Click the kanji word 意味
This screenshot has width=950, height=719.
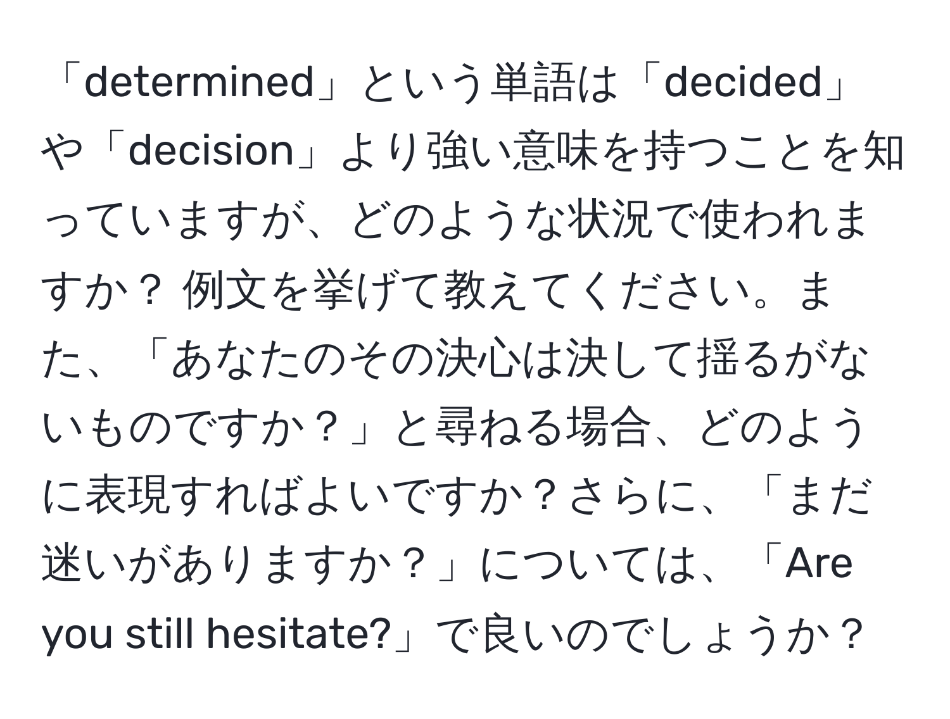[x=546, y=153]
